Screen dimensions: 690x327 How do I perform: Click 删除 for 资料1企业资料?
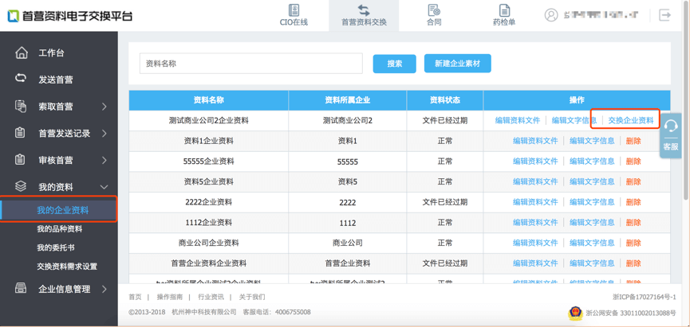pyautogui.click(x=633, y=141)
